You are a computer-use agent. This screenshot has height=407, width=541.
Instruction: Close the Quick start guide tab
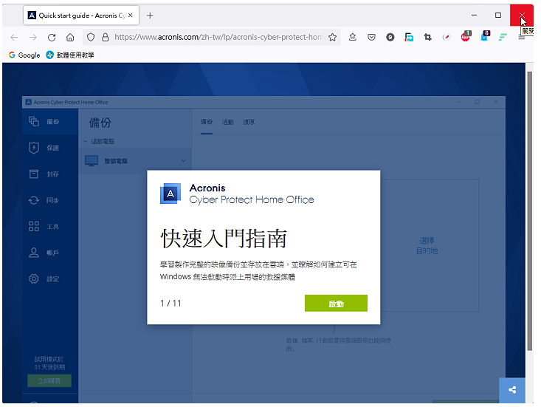coord(131,16)
